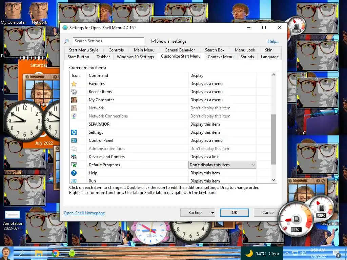
Task: Click Control Panel 'Display as a menu' value
Action: pos(206,140)
